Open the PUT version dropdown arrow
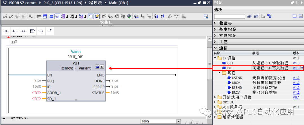Image resolution: width=304 pixels, height=125 pixels. [x=302, y=68]
